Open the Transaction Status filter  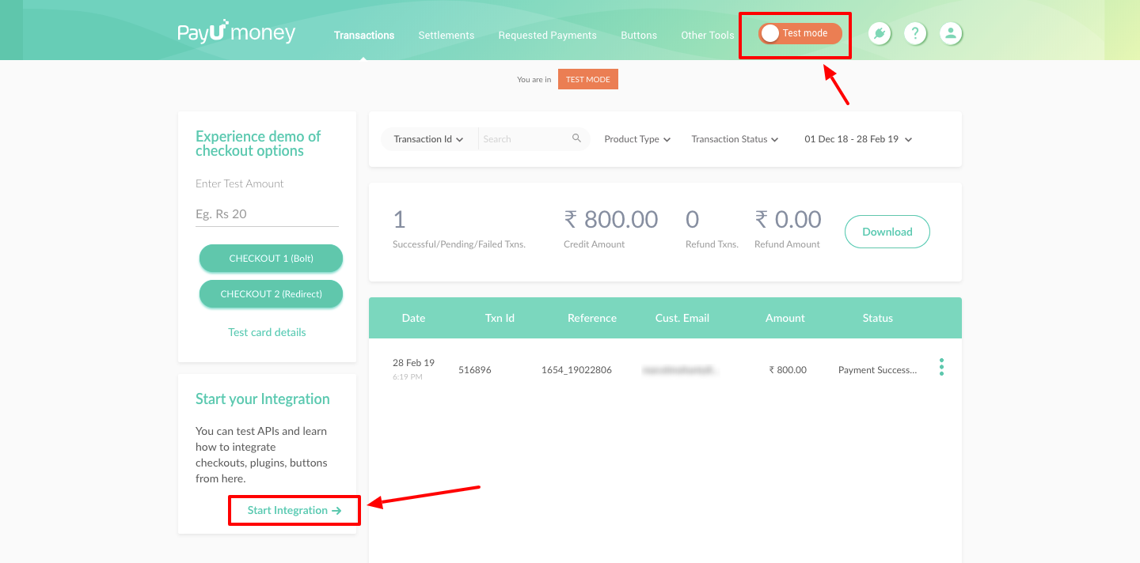tap(735, 139)
